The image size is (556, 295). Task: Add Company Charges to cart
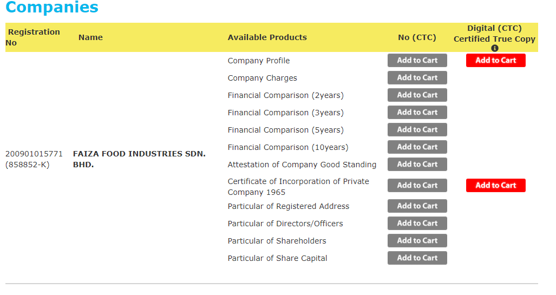417,77
